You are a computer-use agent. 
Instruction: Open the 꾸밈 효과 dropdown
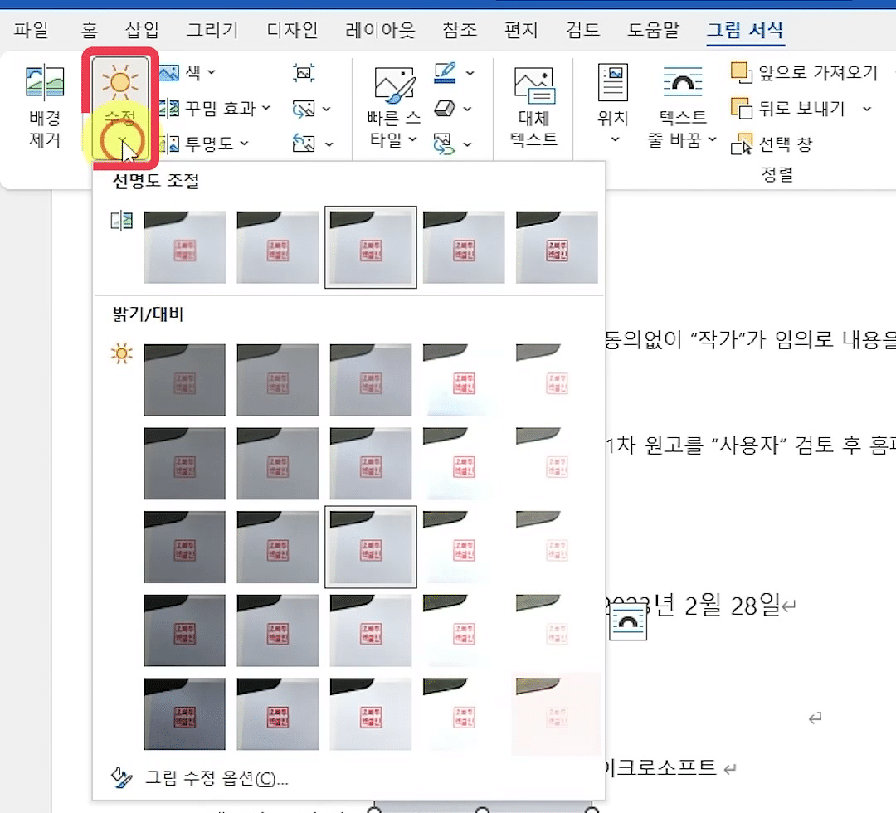[215, 108]
